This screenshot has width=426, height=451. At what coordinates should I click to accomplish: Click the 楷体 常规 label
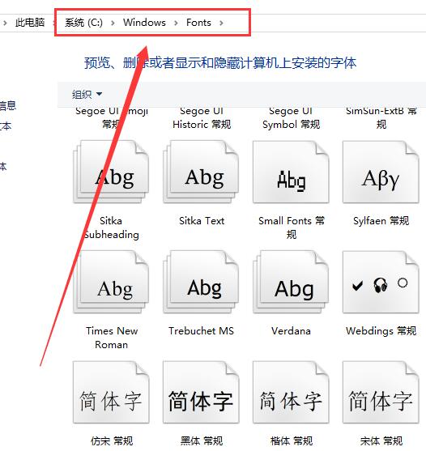coord(291,441)
